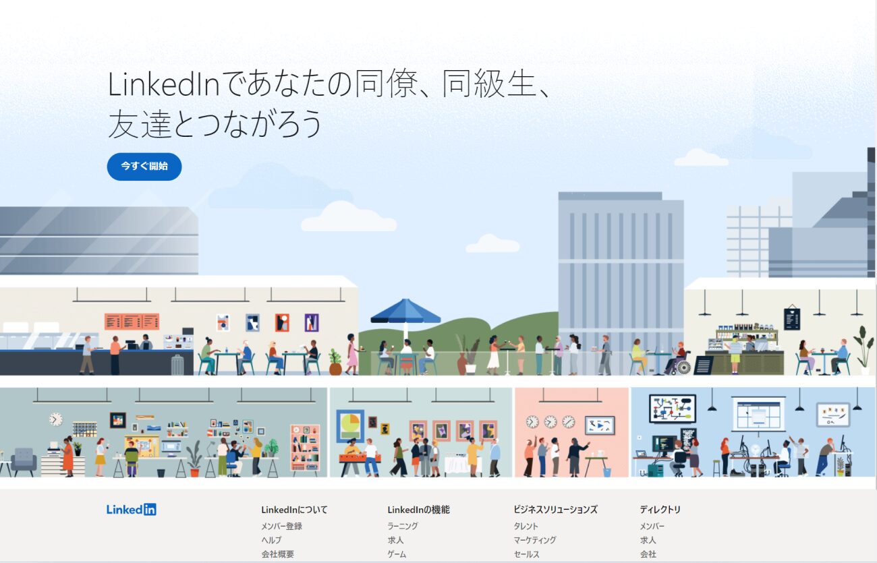
Task: Select 求人 under LinkedInの機能
Action: point(395,540)
